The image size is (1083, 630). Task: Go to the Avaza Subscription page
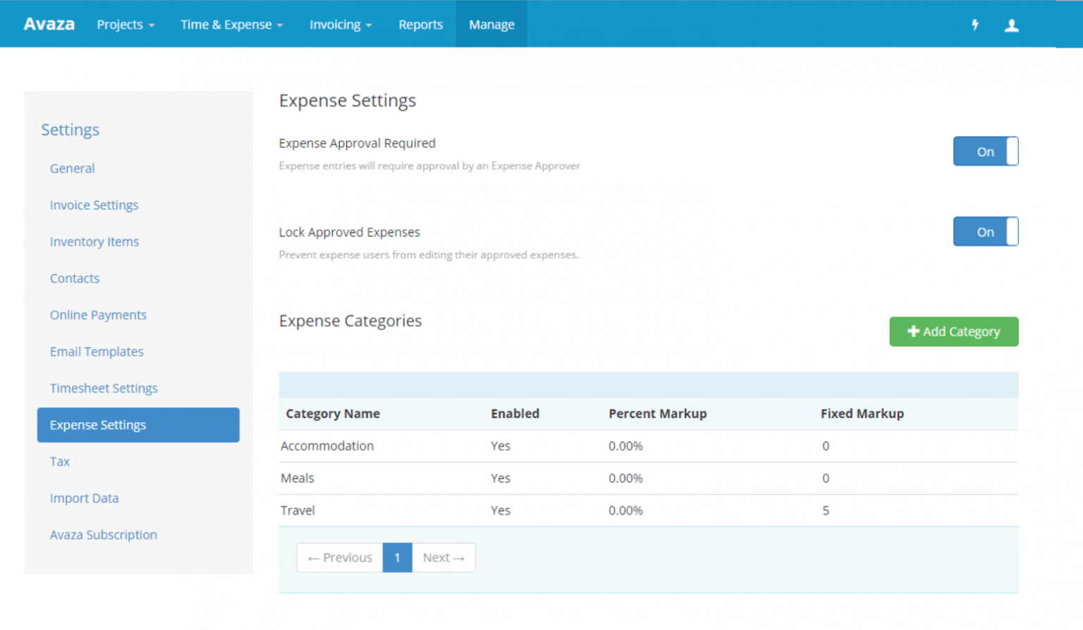[x=103, y=535]
